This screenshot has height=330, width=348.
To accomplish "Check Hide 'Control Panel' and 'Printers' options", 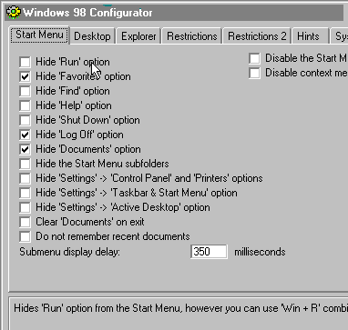I will coord(25,178).
